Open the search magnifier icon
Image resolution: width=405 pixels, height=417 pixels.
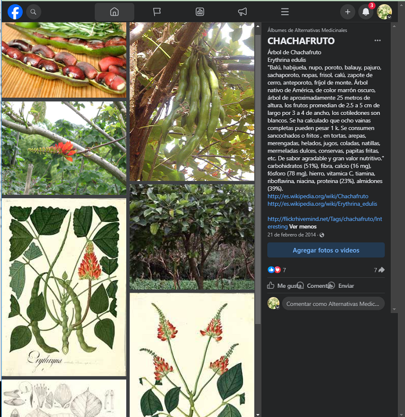[x=33, y=12]
